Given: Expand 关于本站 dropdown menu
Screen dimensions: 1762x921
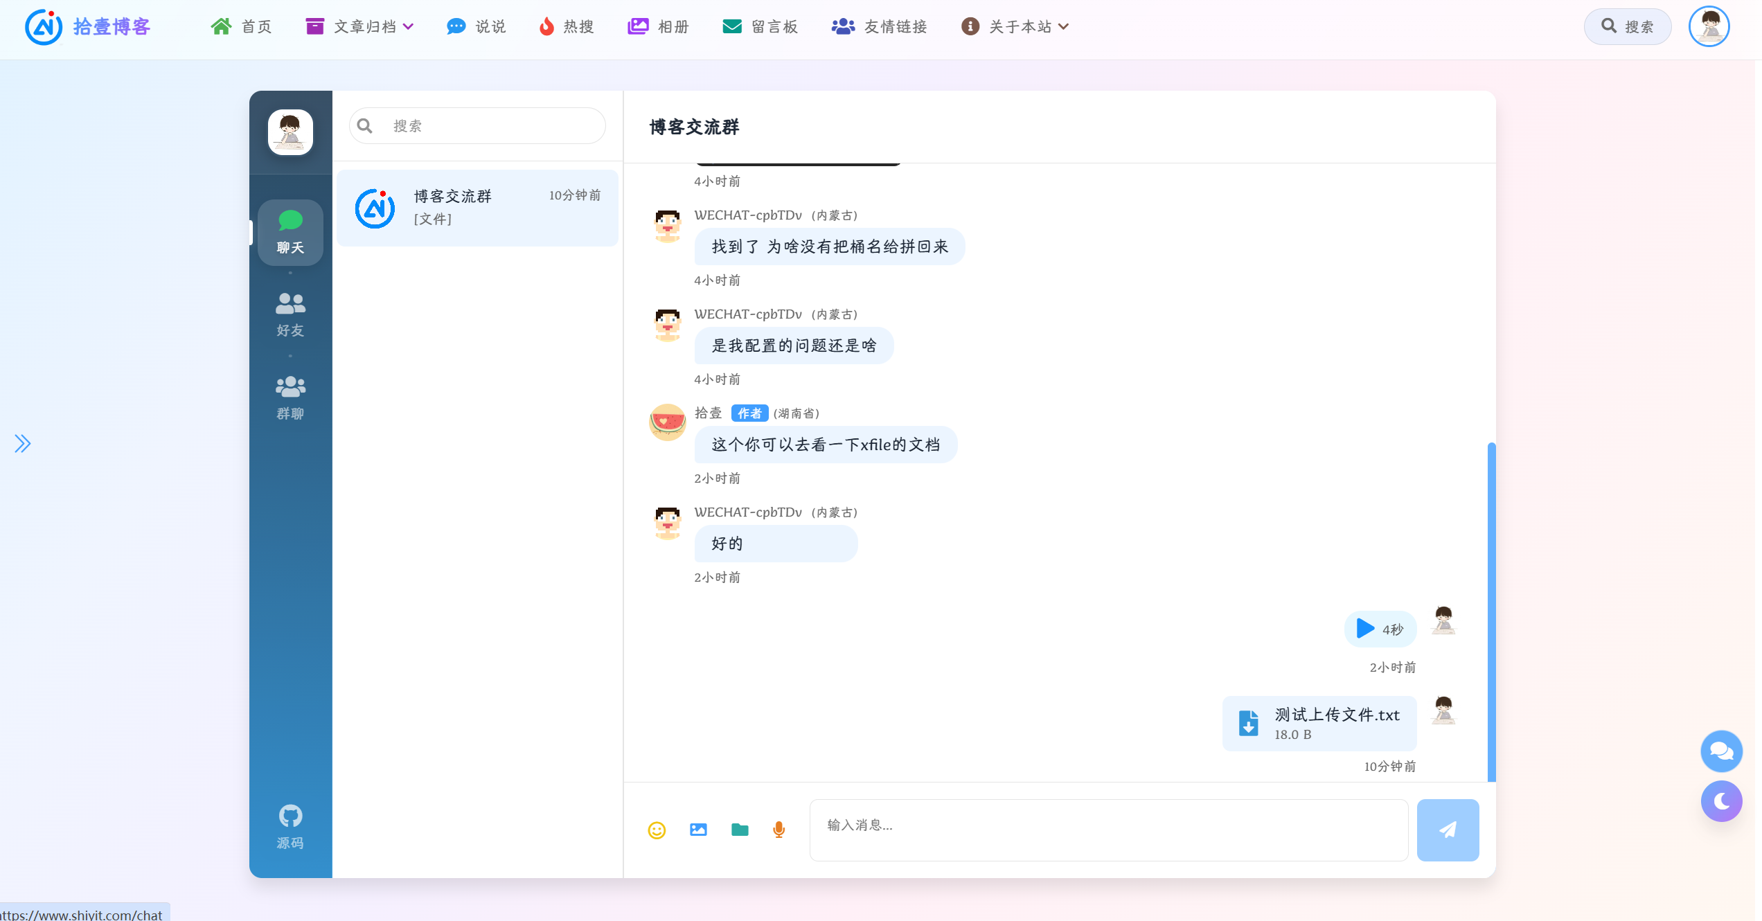Looking at the screenshot, I should tap(1015, 27).
